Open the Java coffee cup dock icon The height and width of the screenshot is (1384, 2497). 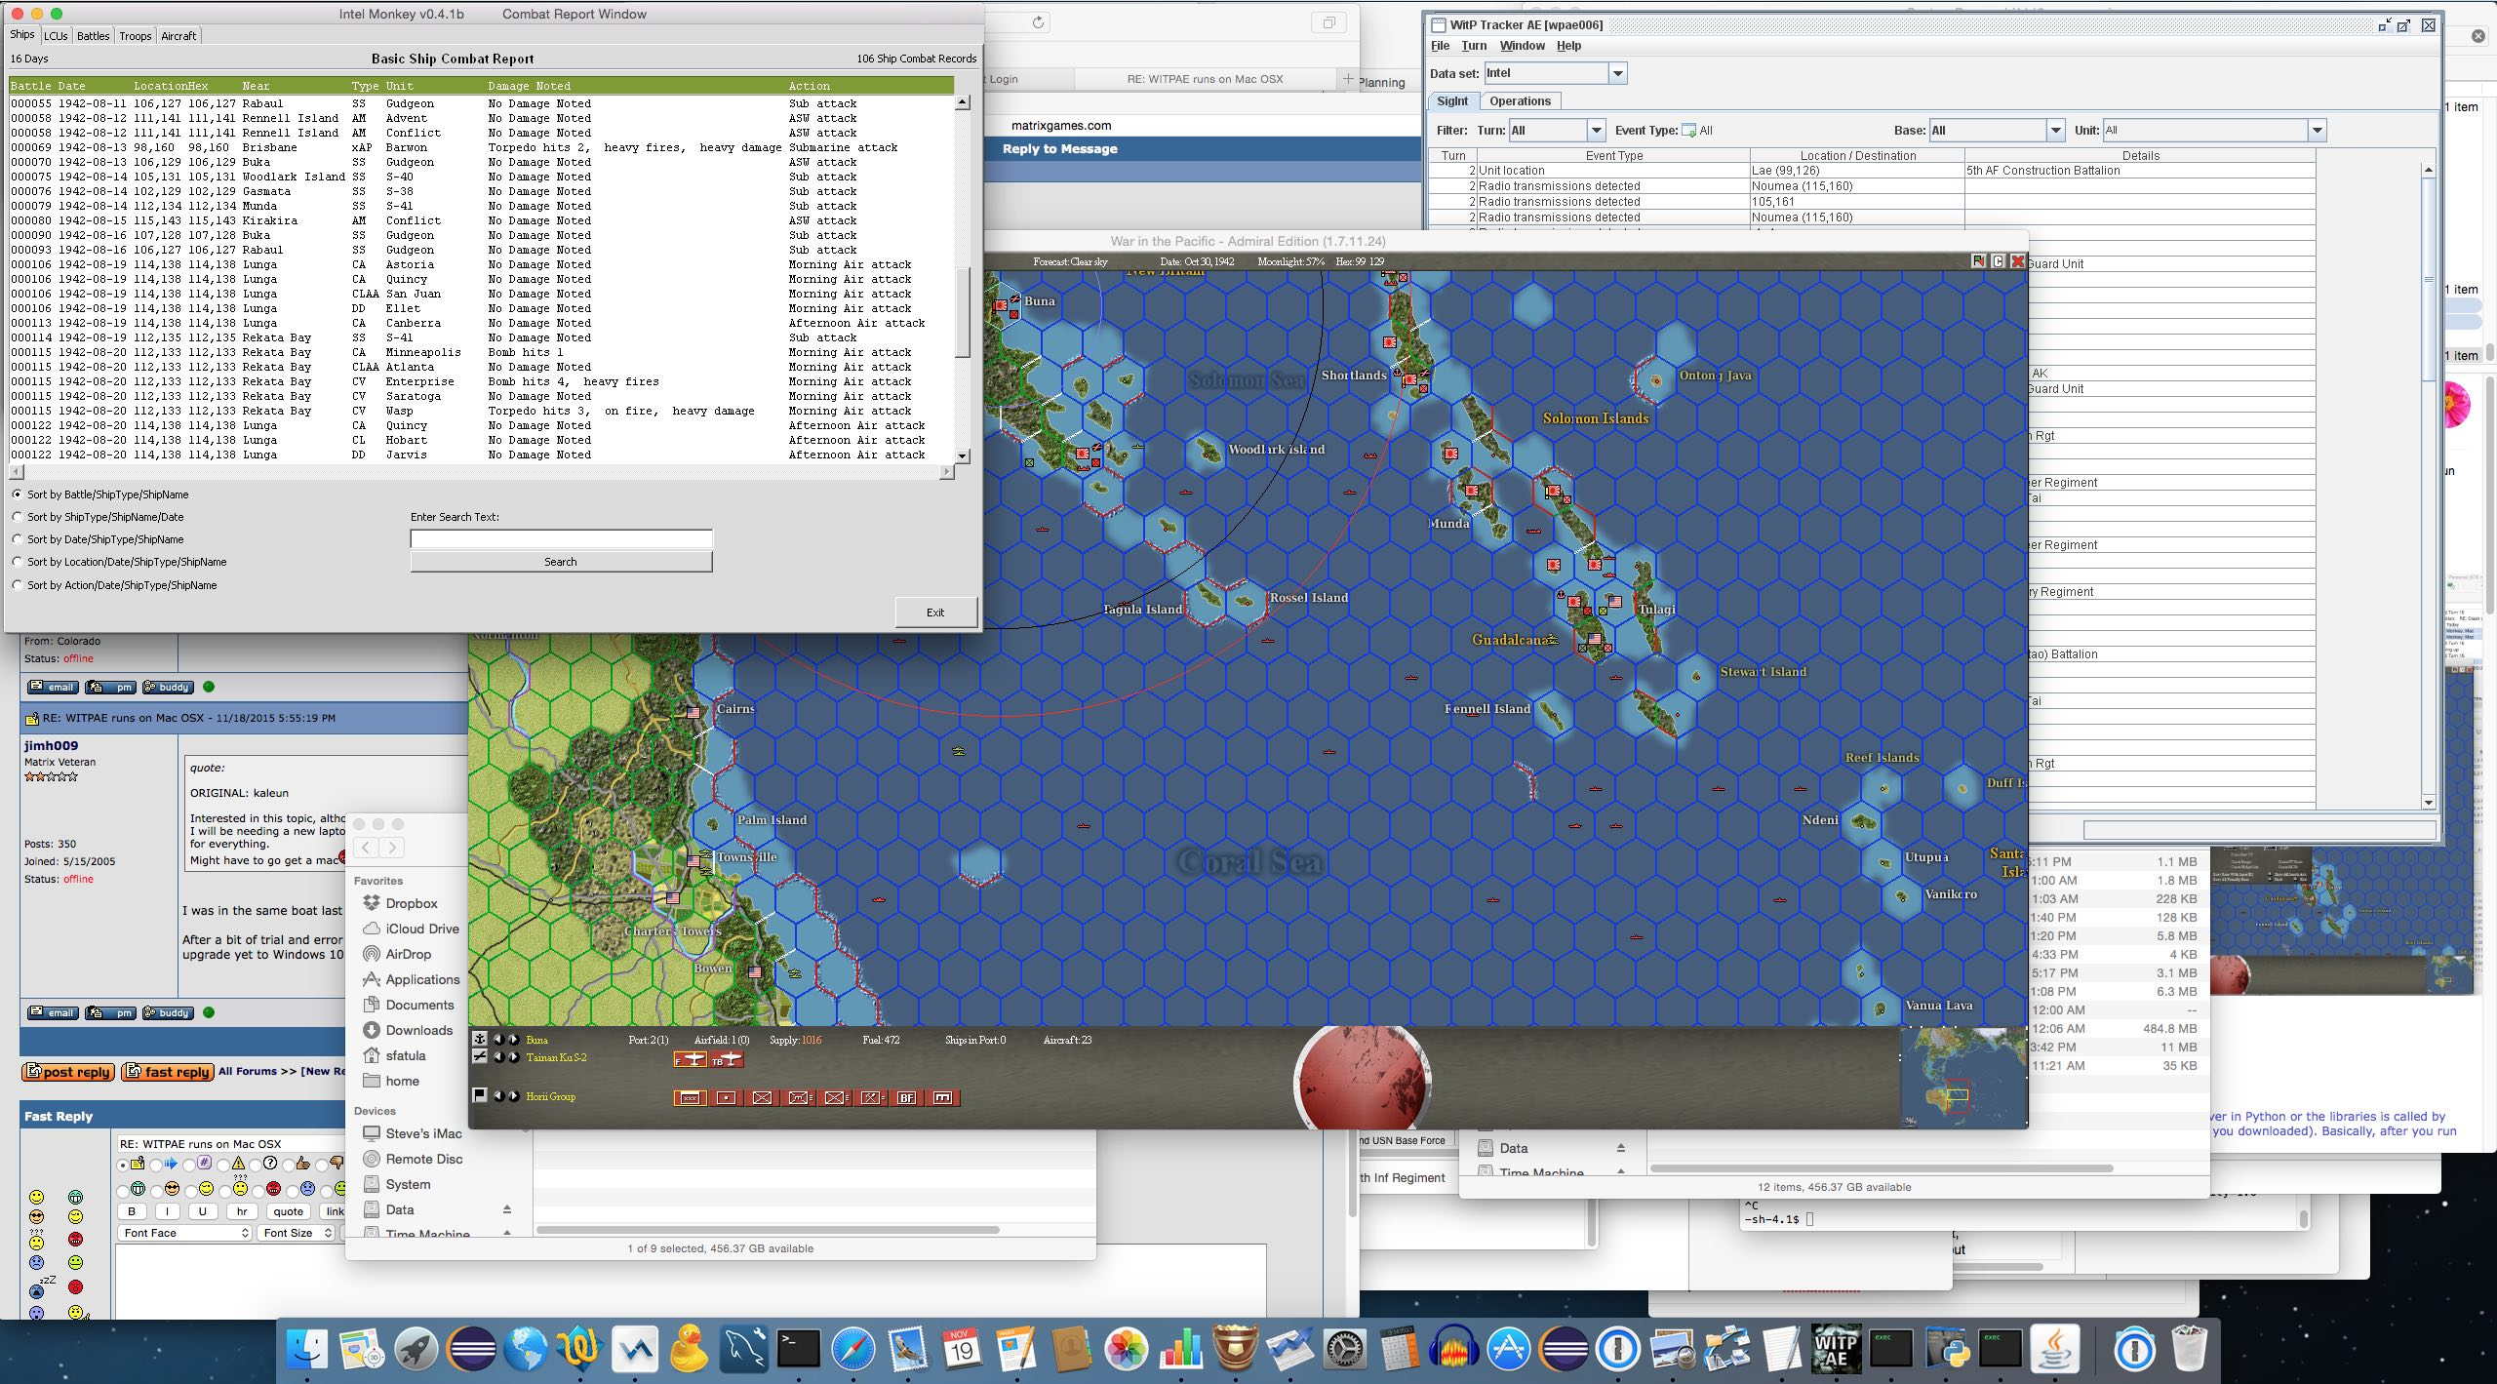(x=2054, y=1349)
